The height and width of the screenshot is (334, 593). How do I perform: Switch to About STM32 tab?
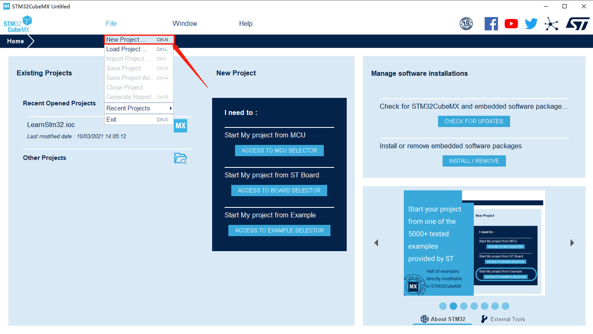443,319
